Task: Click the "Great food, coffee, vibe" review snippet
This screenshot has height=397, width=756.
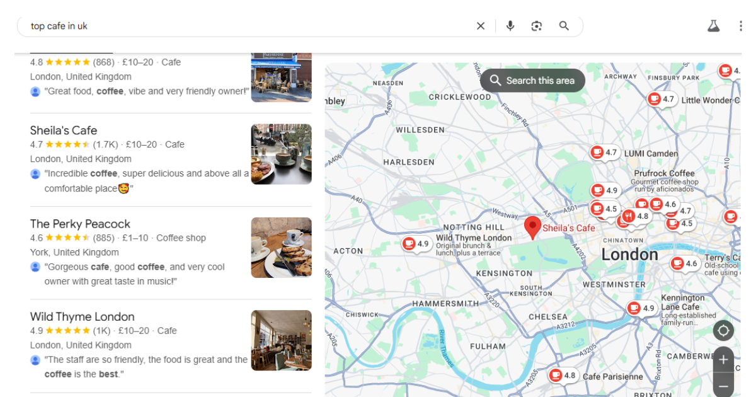Action: point(147,91)
